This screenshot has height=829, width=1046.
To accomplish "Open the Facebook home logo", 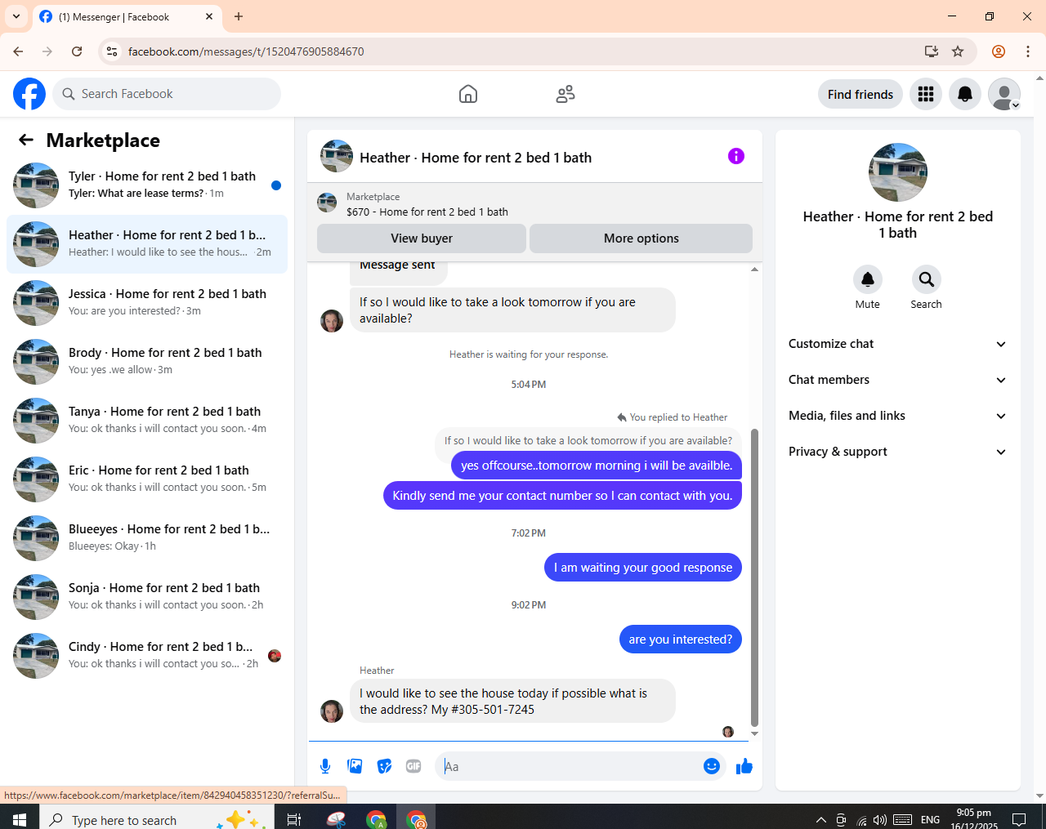I will pos(29,94).
